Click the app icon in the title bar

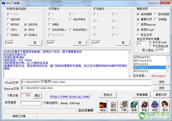point(3,3)
